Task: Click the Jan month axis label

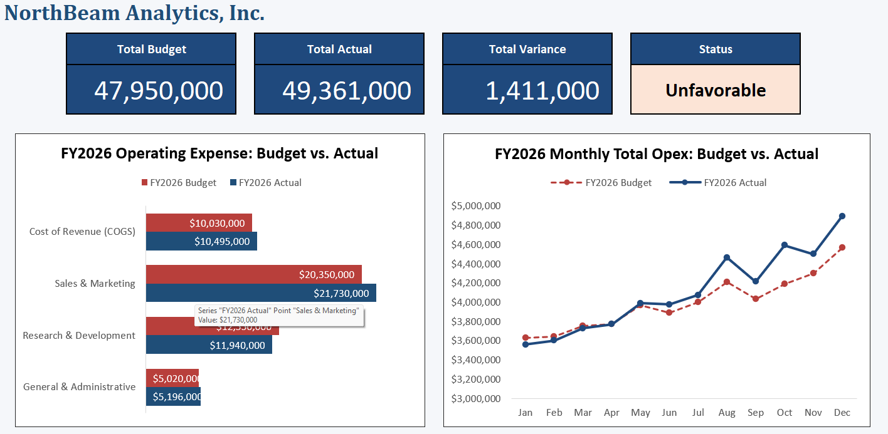Action: (x=526, y=412)
